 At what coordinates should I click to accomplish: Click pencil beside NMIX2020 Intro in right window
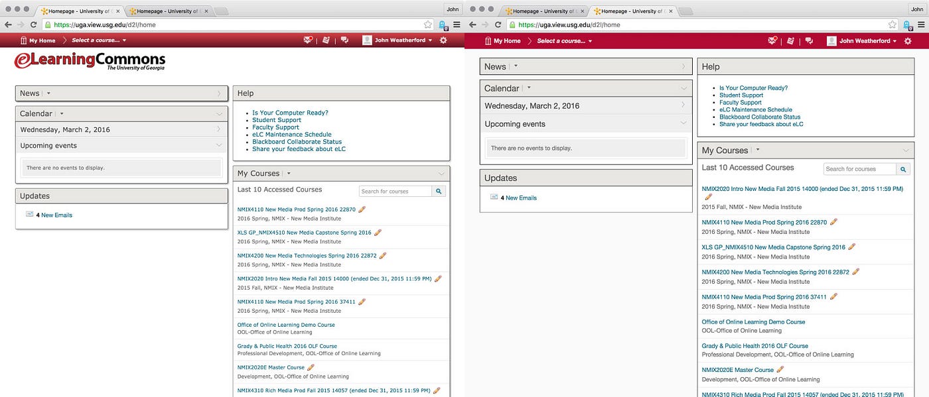(709, 197)
